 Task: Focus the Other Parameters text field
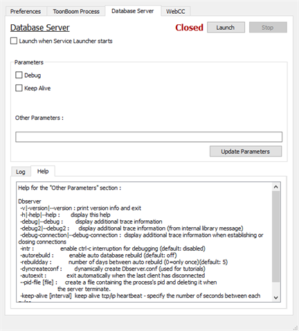click(149, 137)
